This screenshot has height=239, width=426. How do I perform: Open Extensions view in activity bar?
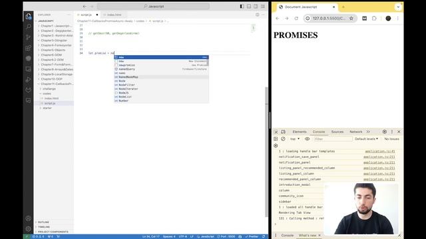click(28, 48)
